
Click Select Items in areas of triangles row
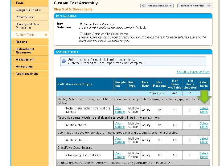[204, 140]
